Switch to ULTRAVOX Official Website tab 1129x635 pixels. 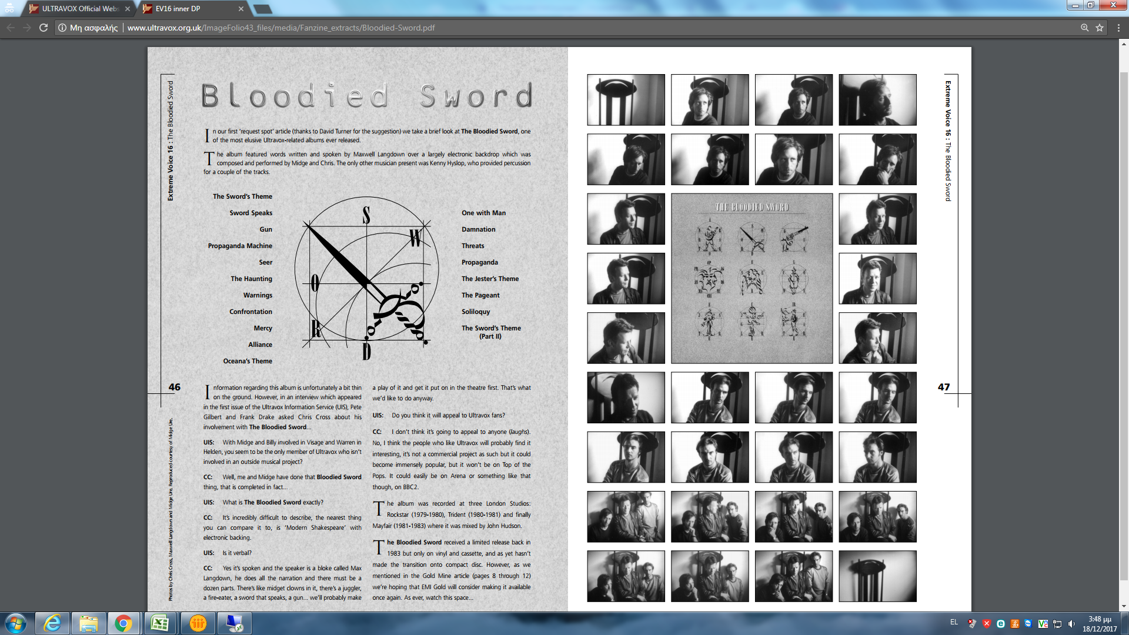tap(79, 9)
